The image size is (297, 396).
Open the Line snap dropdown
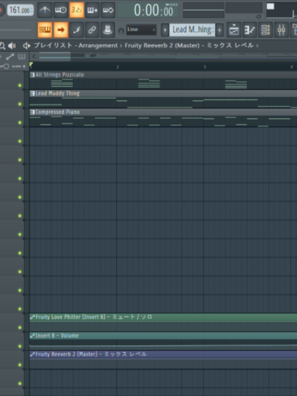pyautogui.click(x=141, y=30)
